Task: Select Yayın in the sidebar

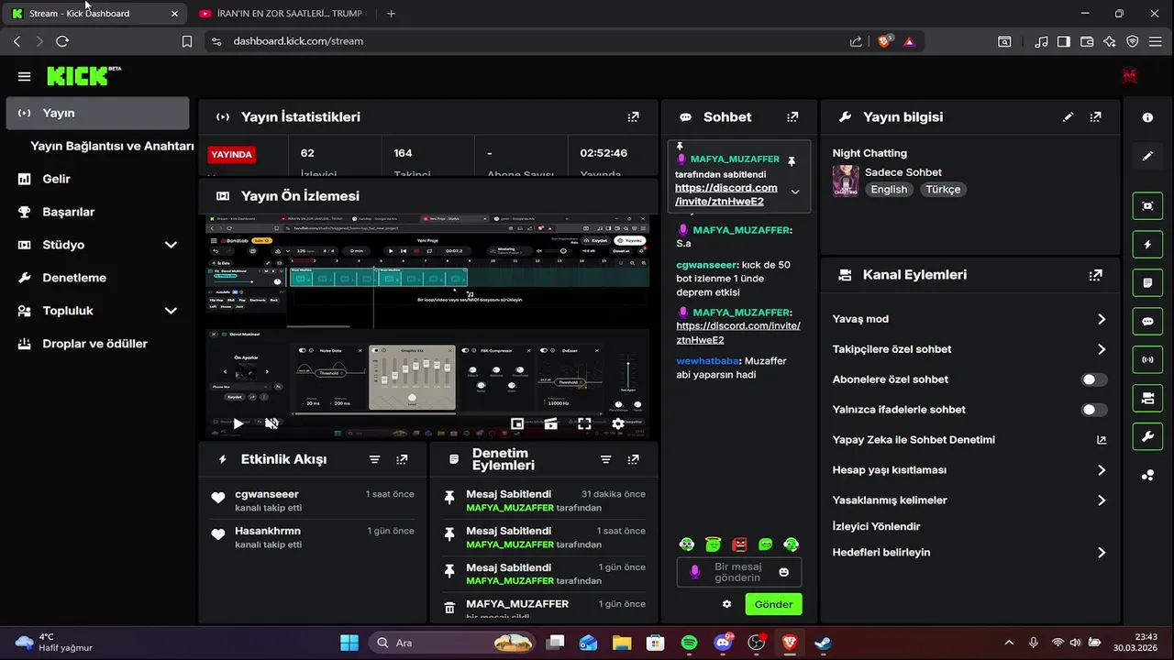Action: 97,113
